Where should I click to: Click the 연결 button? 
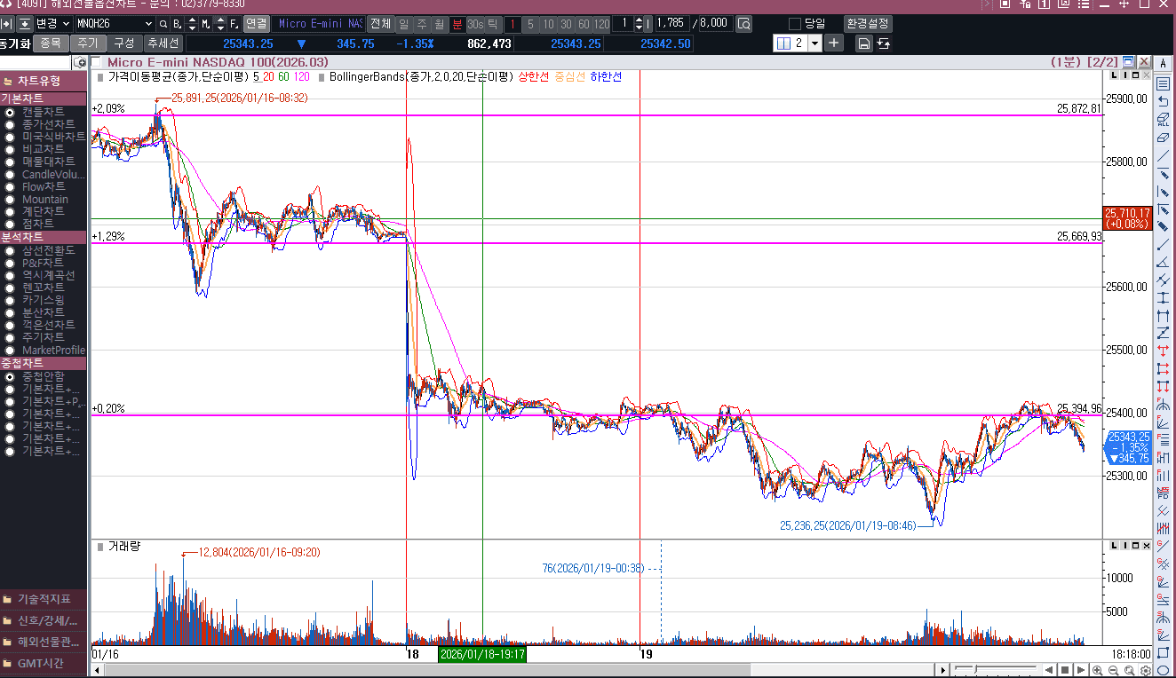pos(256,23)
